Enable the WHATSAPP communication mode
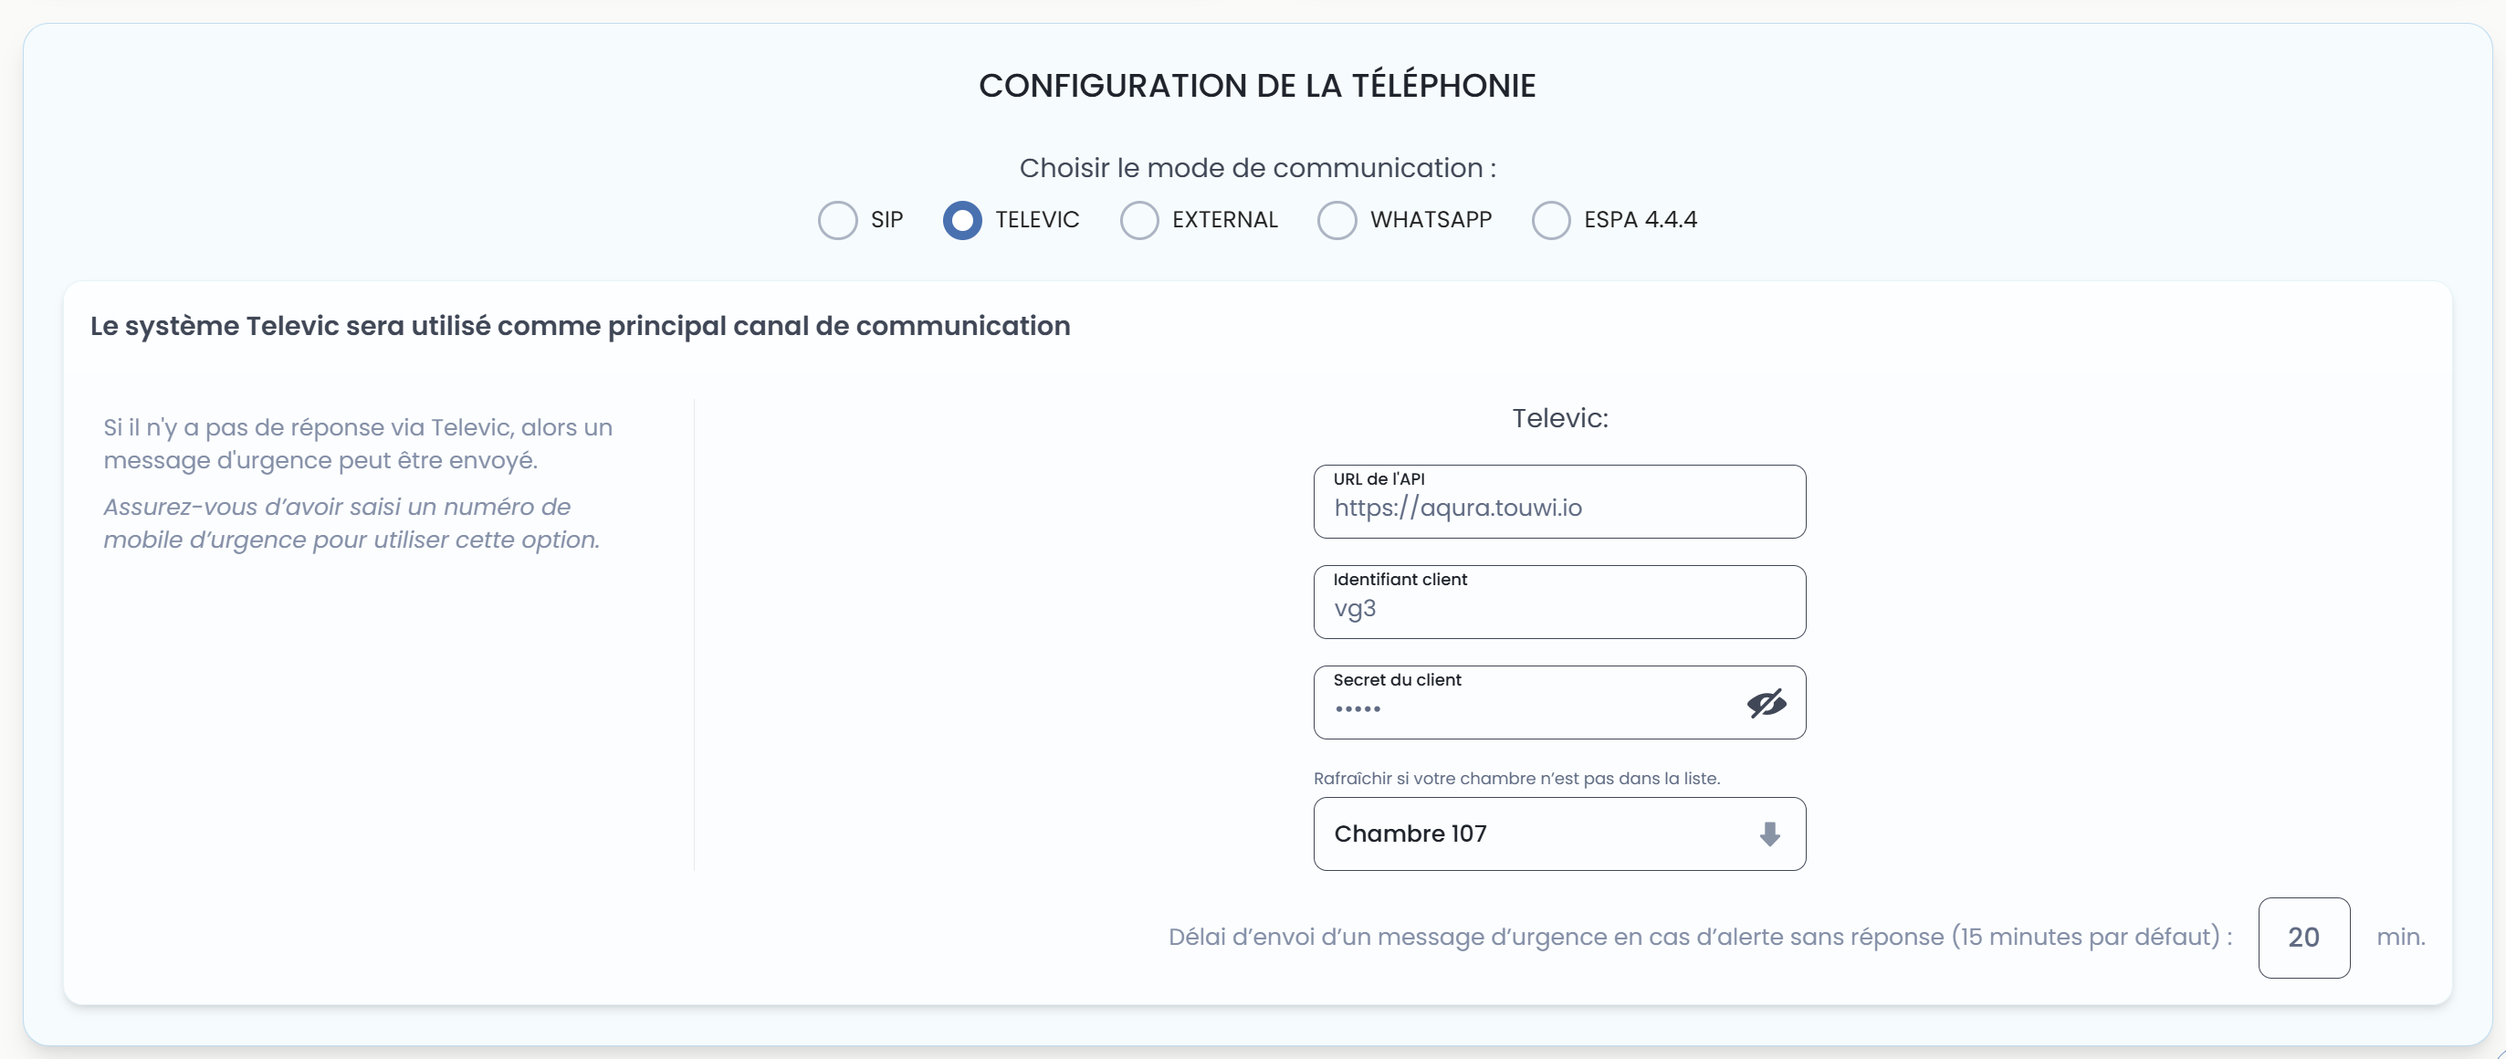This screenshot has height=1059, width=2506. click(1337, 220)
